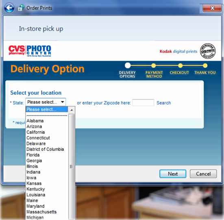
Task: Click the Zipcode input field
Action: click(x=143, y=102)
